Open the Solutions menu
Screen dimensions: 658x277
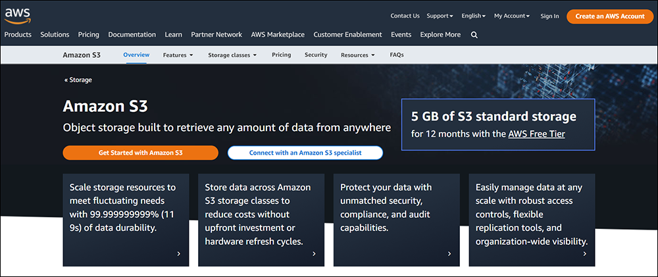point(55,34)
